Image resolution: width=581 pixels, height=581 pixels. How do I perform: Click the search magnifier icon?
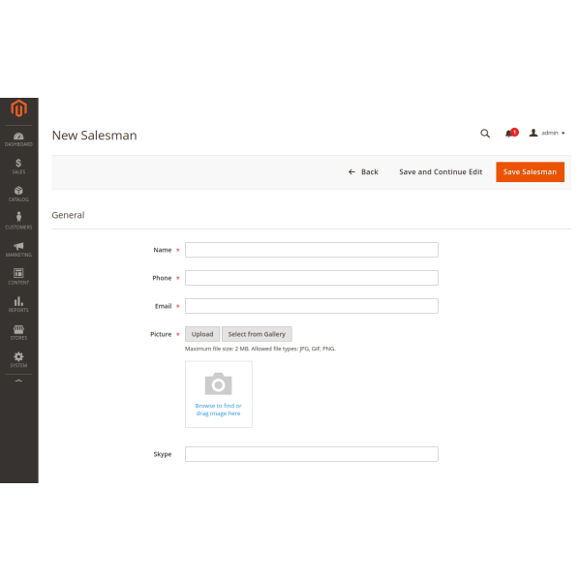pyautogui.click(x=485, y=134)
